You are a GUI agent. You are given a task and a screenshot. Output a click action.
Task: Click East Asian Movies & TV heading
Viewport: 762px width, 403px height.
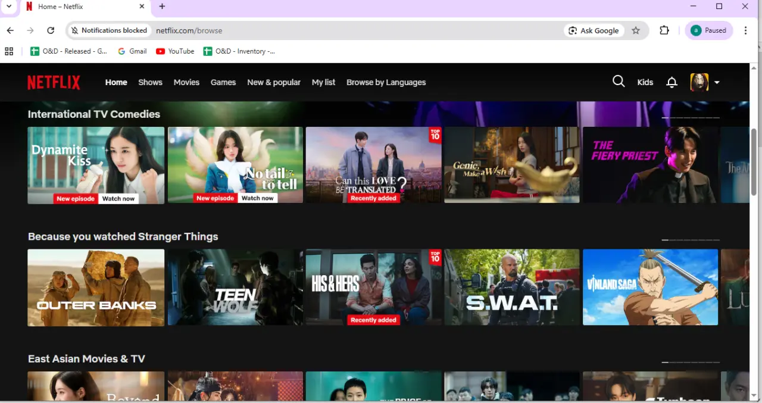(x=86, y=359)
